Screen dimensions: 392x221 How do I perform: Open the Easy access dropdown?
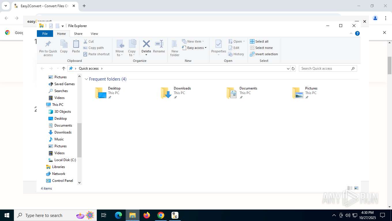[195, 48]
